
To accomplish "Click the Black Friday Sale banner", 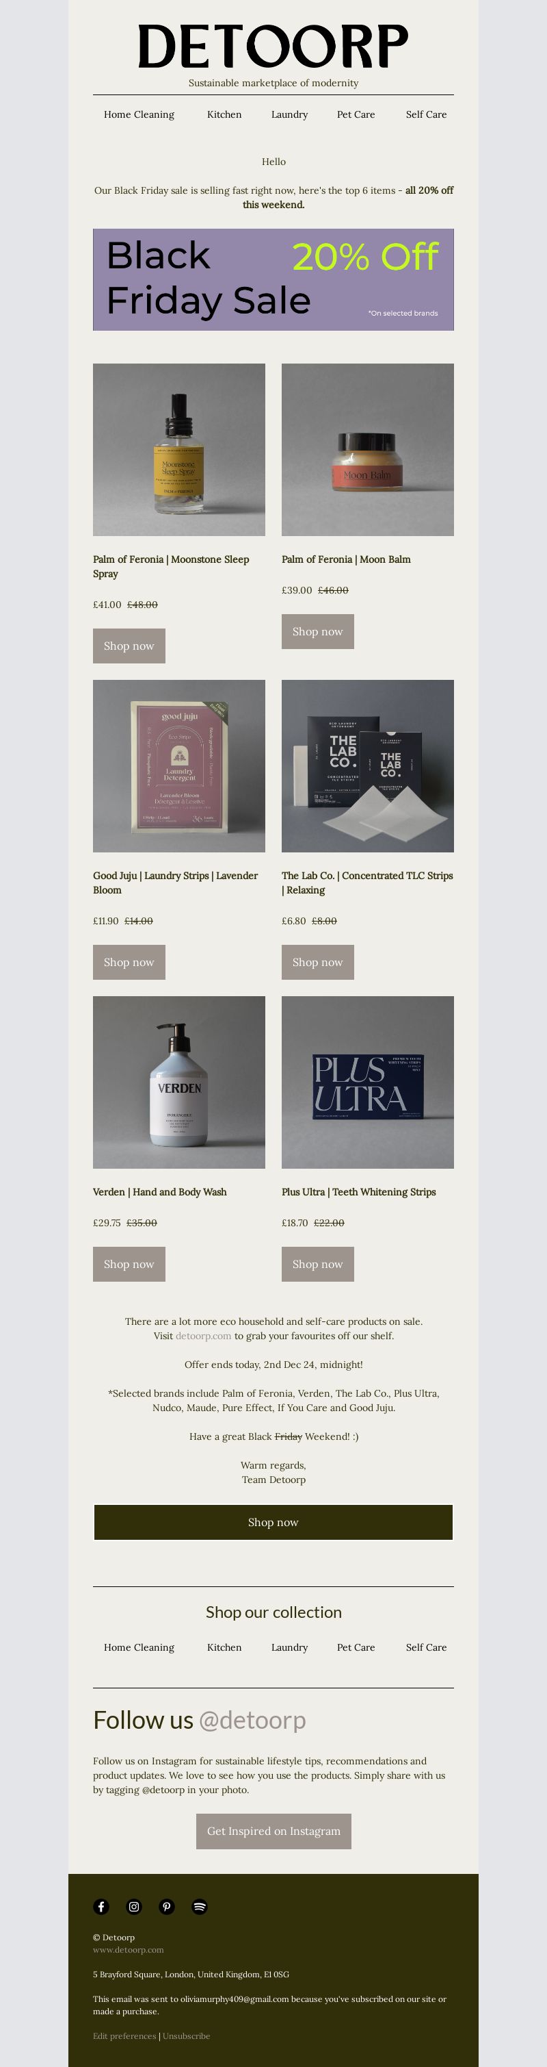I will (273, 279).
